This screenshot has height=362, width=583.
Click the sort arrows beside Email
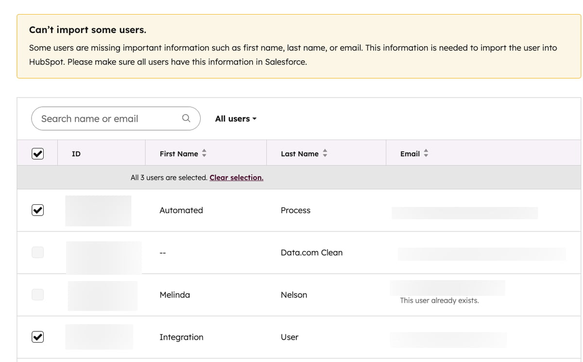[426, 153]
